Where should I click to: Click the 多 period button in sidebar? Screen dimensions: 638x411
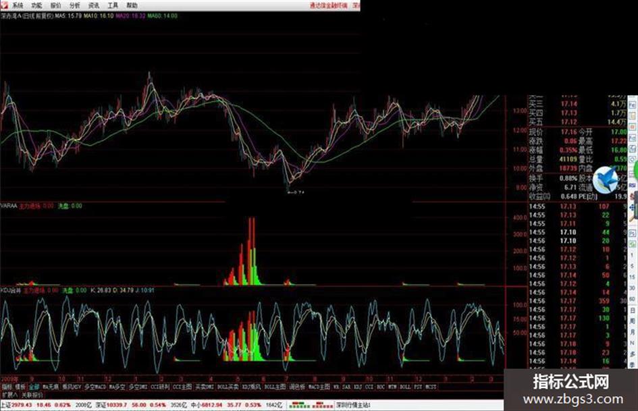tap(633, 354)
